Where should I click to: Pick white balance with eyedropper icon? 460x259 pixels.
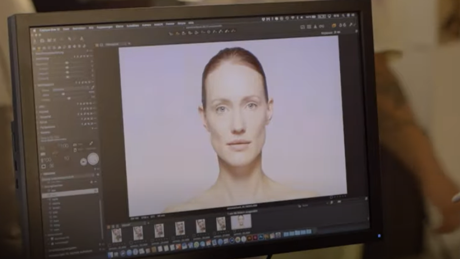tap(92, 87)
